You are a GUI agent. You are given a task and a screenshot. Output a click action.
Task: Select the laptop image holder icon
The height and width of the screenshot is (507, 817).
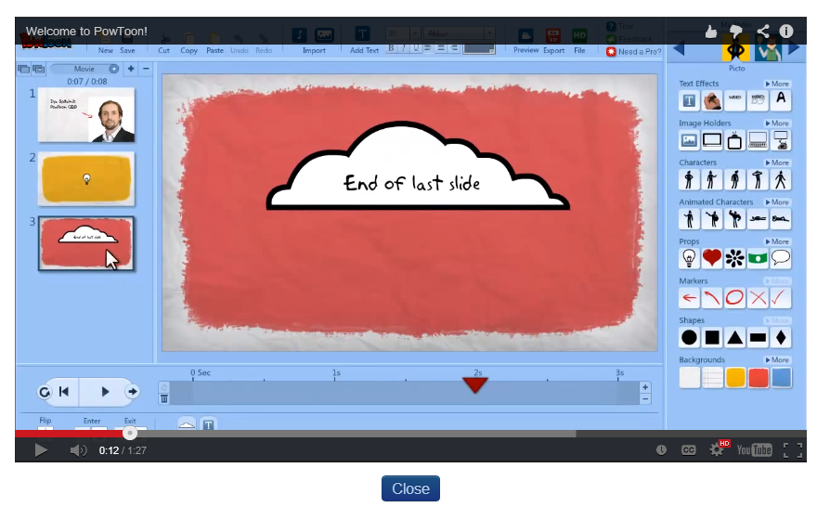758,140
